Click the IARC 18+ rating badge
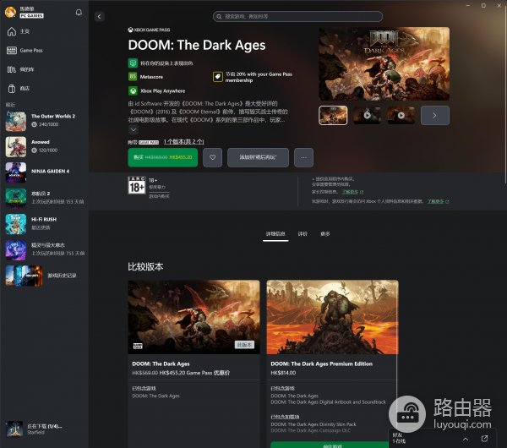 pos(137,185)
